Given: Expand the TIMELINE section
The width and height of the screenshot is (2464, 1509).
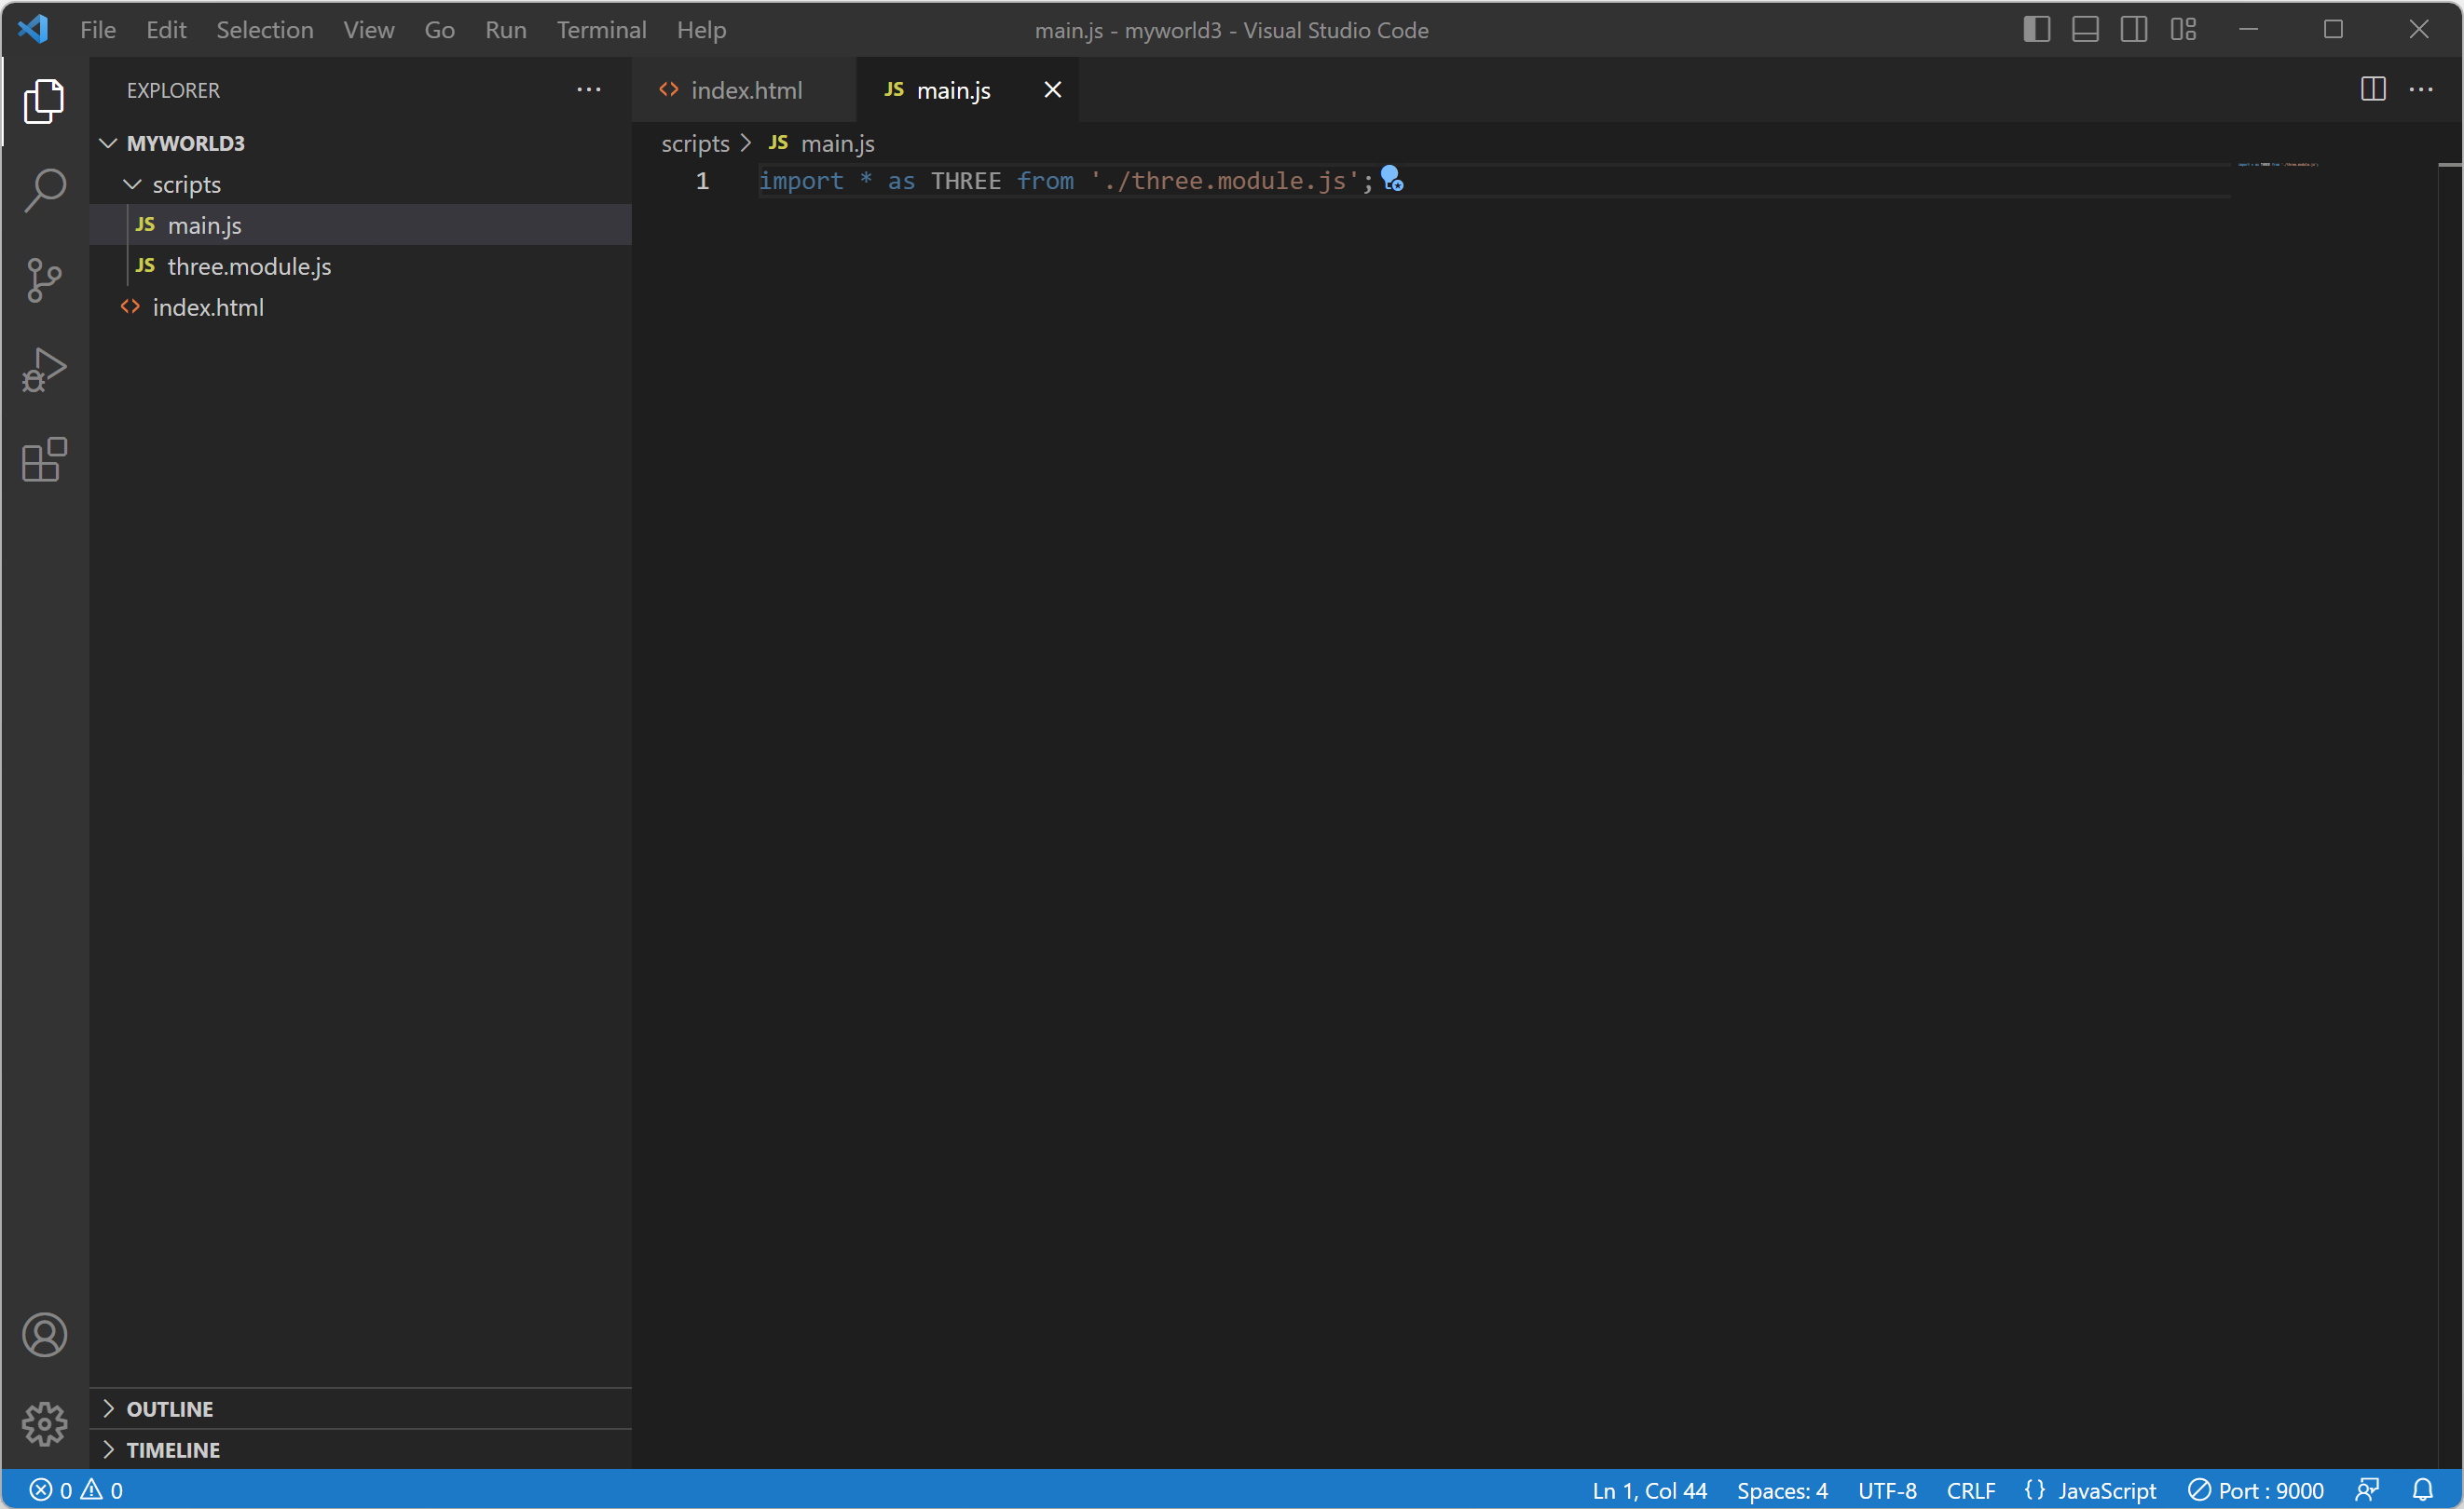Looking at the screenshot, I should click(172, 1450).
